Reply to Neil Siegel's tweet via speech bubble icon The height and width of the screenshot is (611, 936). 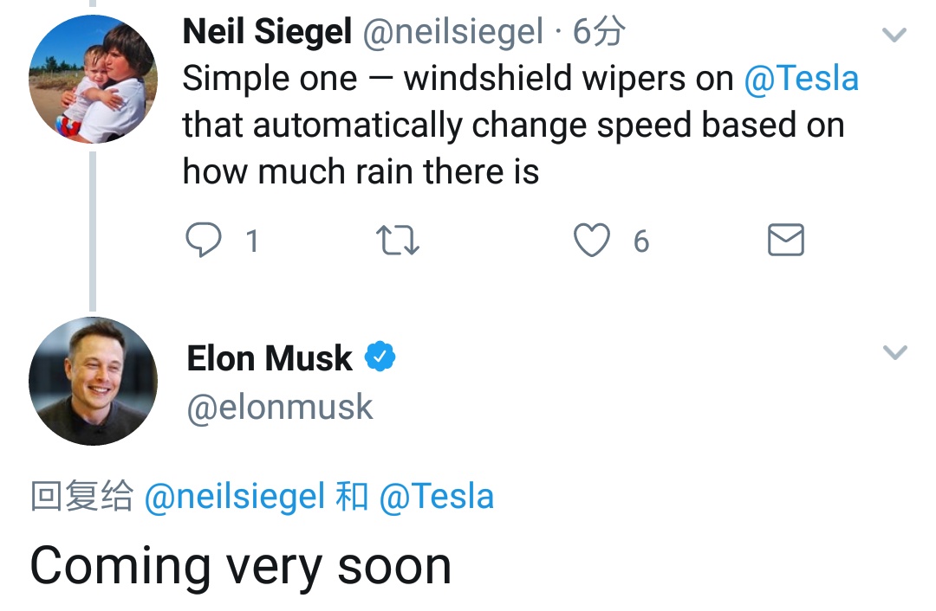[x=204, y=241]
